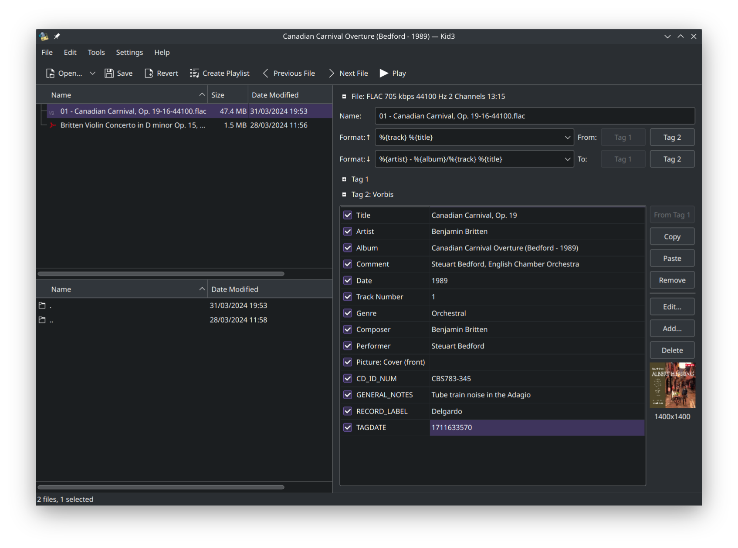Click the Open file toolbar icon

pos(50,73)
